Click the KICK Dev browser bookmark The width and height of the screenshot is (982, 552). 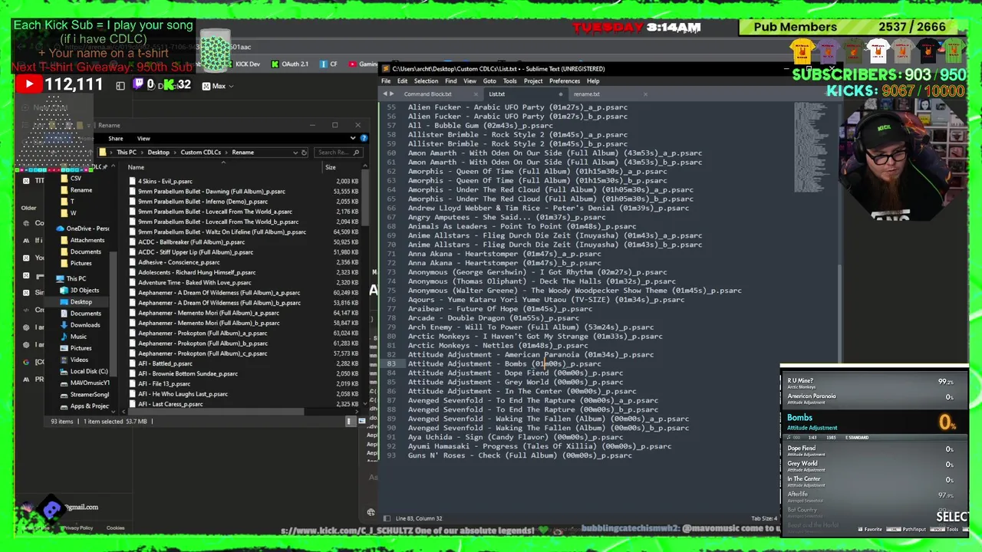coord(242,64)
